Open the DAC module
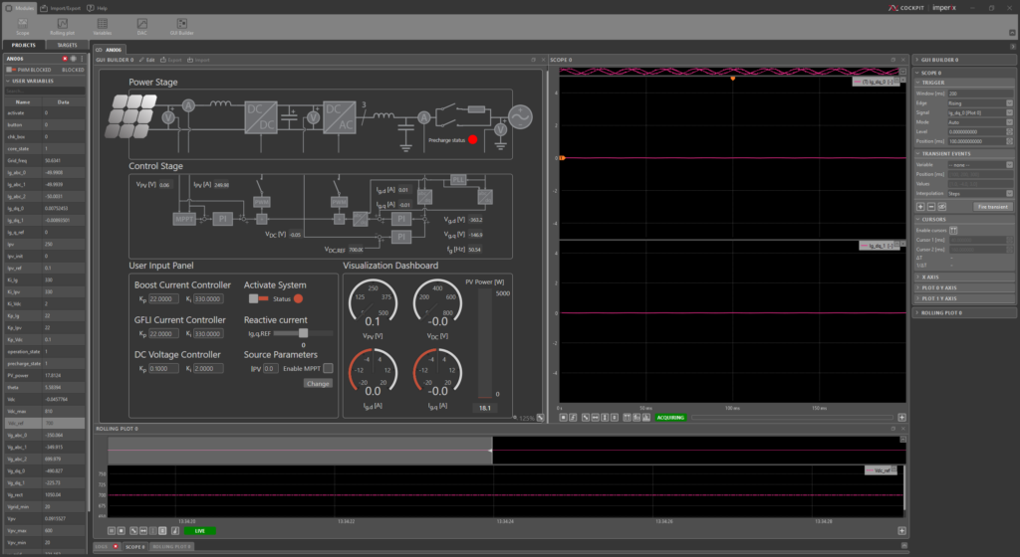This screenshot has width=1020, height=557. [141, 25]
